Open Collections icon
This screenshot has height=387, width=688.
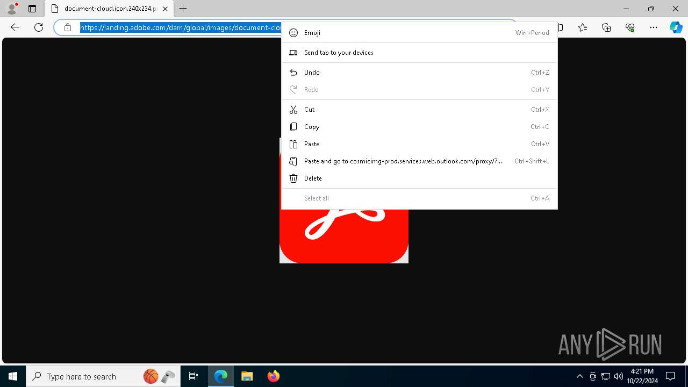[x=606, y=27]
